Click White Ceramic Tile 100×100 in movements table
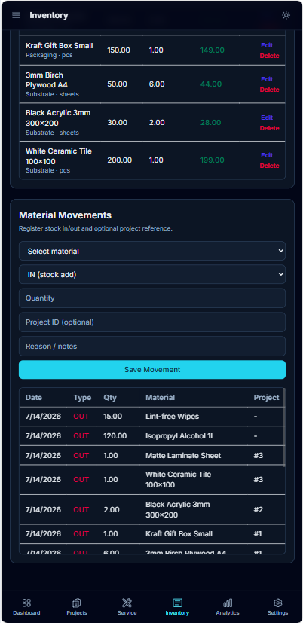 click(x=178, y=480)
